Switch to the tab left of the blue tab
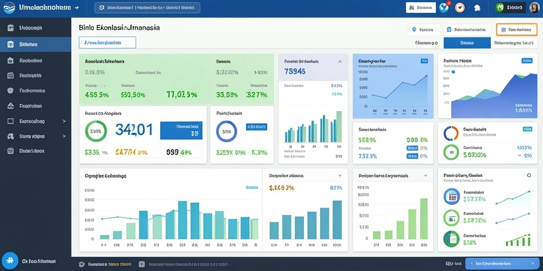543x271 pixels. pyautogui.click(x=426, y=43)
